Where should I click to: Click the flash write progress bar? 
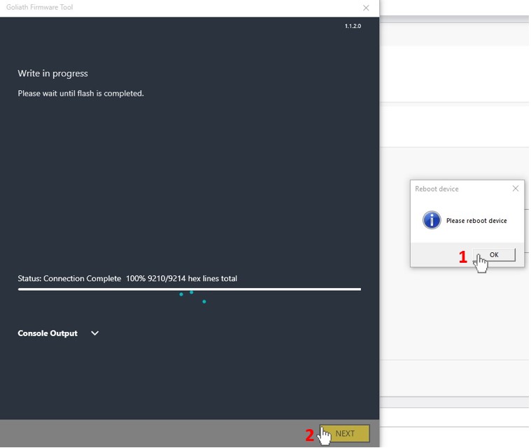coord(189,289)
